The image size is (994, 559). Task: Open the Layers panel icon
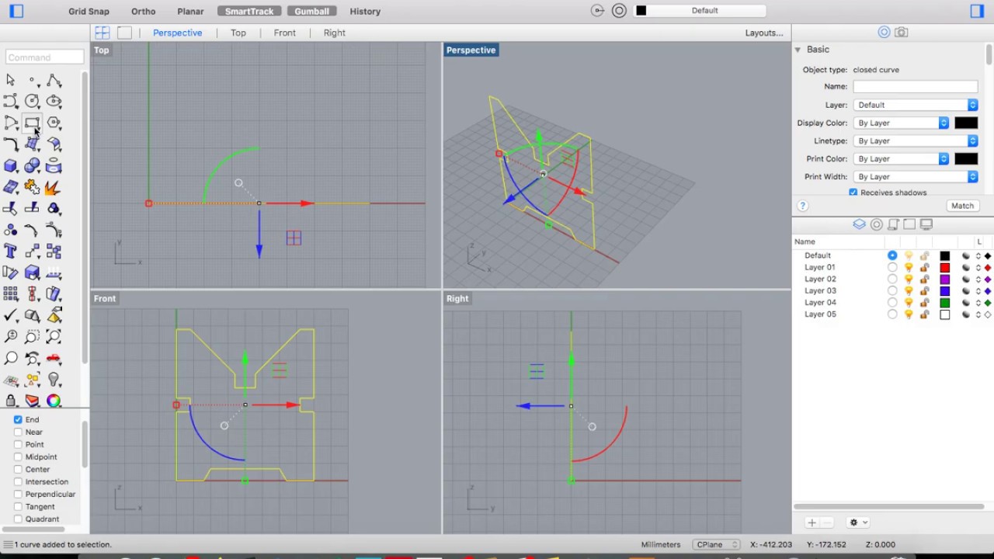pos(859,224)
